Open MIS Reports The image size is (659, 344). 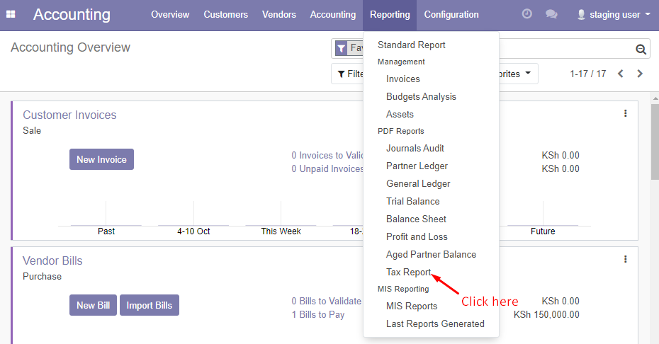(412, 306)
